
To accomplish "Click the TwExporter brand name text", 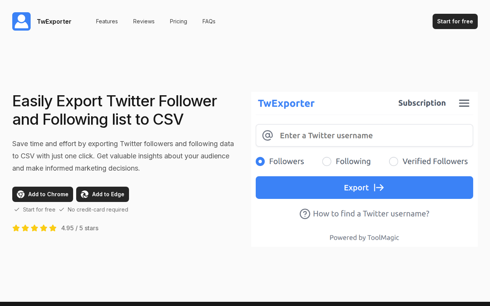I will [x=54, y=21].
